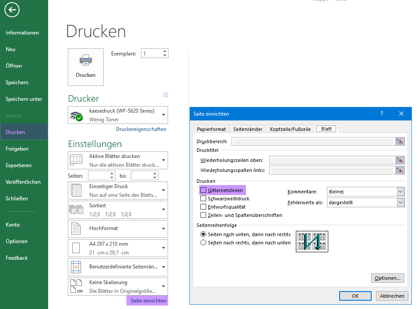Choose Neu in the sidebar
Viewport: 418px width, 309px height.
[x=11, y=49]
